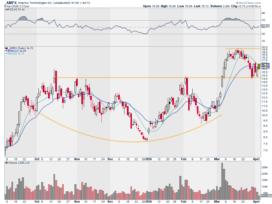
Task: Click the Volume 2,886,114 legend label
Action: 19,163
